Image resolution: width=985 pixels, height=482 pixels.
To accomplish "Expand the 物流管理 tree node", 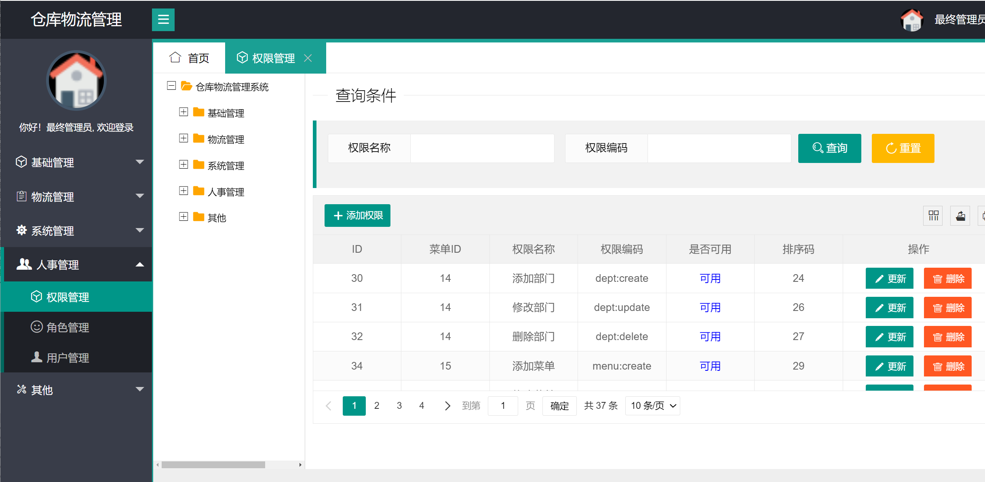I will [184, 138].
